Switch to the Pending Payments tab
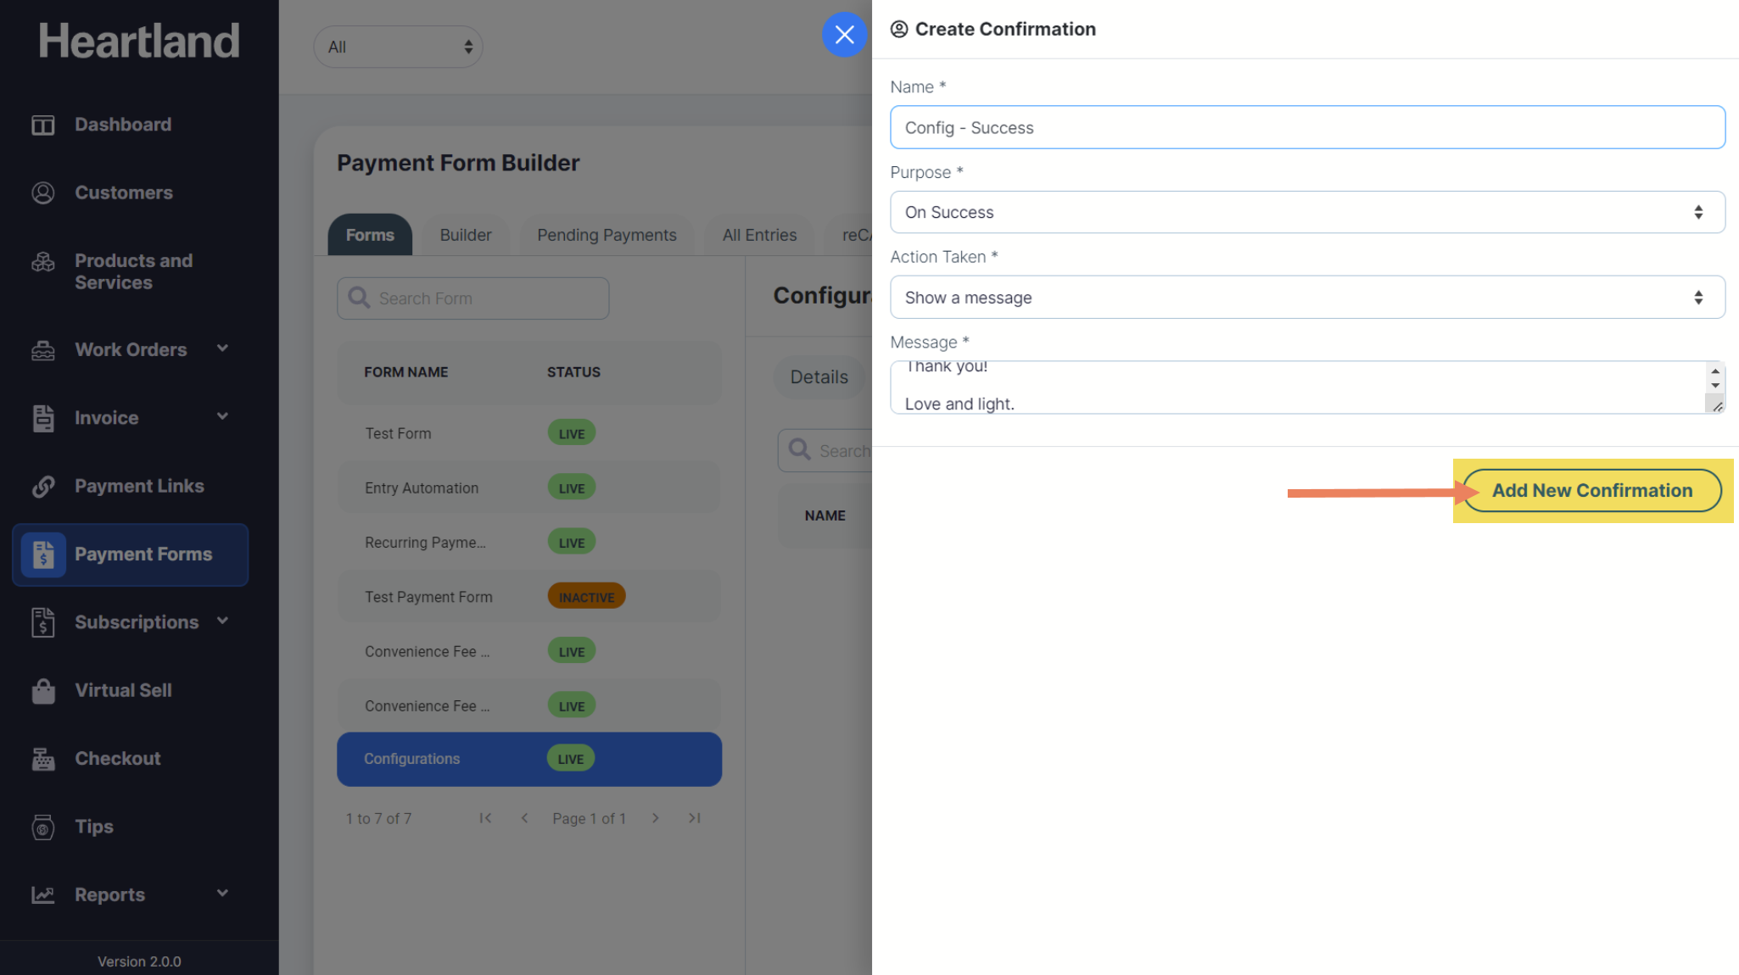This screenshot has width=1739, height=975. tap(607, 236)
